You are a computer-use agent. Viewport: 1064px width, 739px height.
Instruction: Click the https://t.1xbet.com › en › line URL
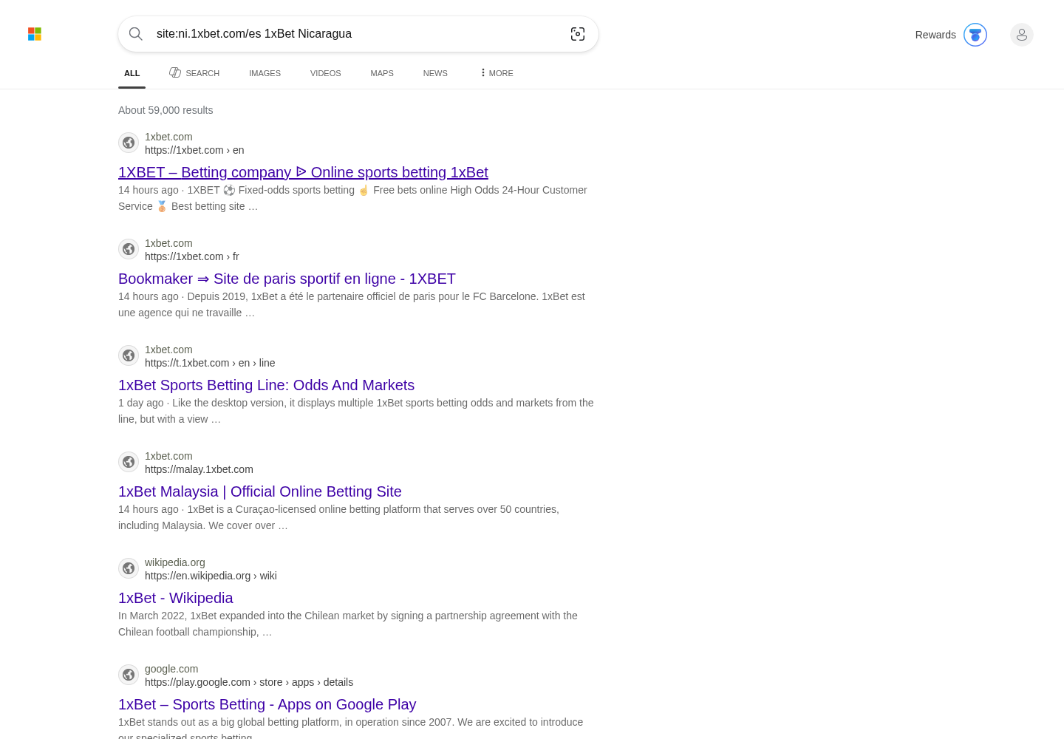pos(210,363)
